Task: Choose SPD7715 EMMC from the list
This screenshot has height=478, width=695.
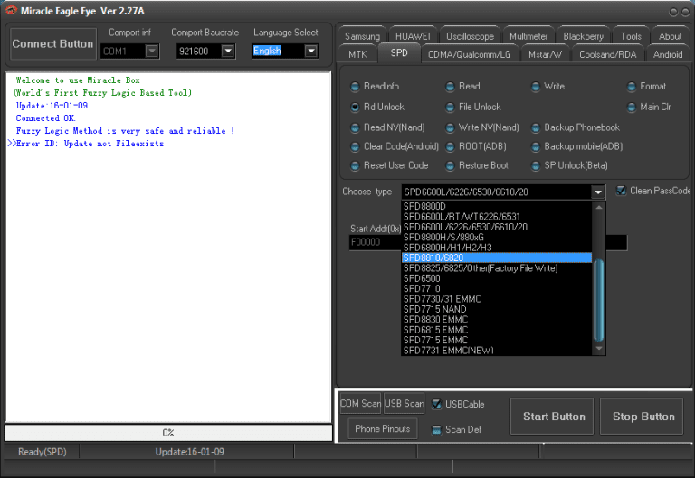Action: pos(497,341)
